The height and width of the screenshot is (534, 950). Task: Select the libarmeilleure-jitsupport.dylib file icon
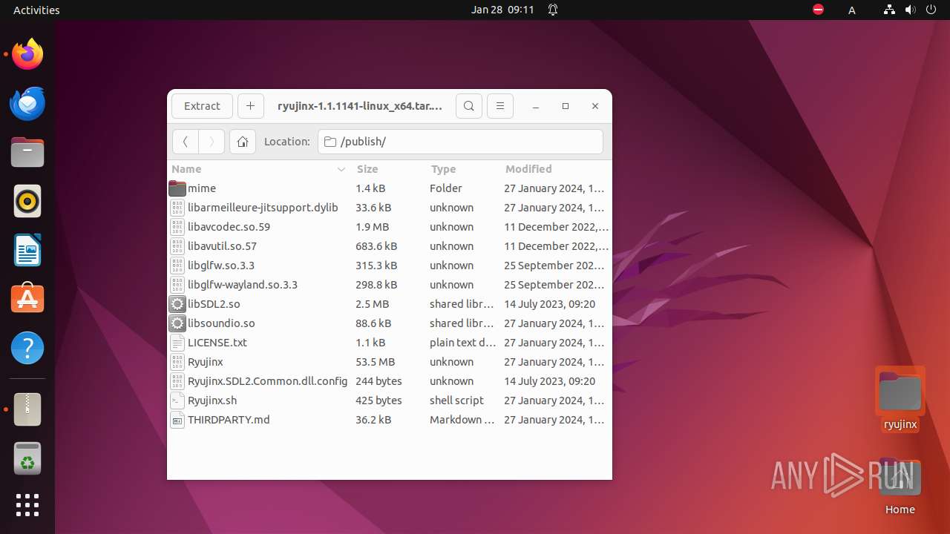point(177,208)
